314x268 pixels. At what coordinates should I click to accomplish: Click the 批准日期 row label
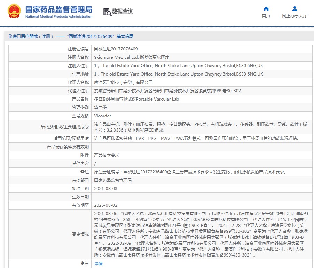[80, 189]
